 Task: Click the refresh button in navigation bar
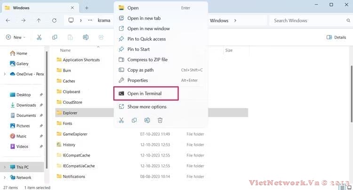tap(54, 21)
